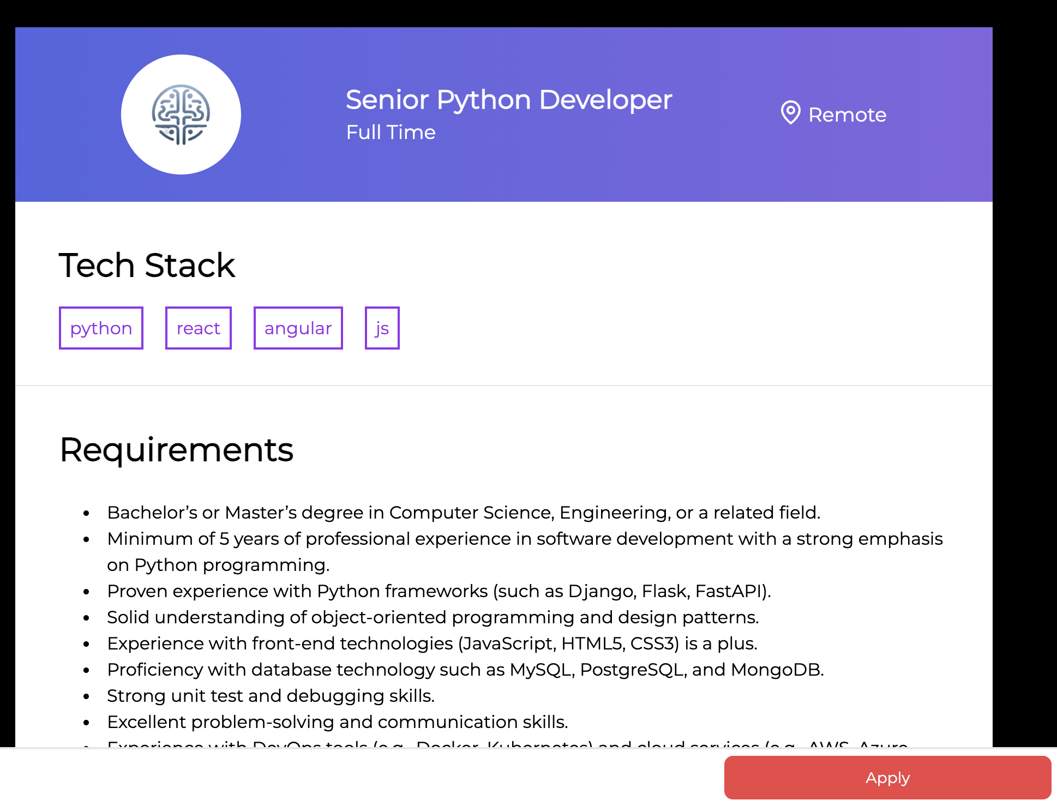Click the location pin icon

click(x=790, y=113)
